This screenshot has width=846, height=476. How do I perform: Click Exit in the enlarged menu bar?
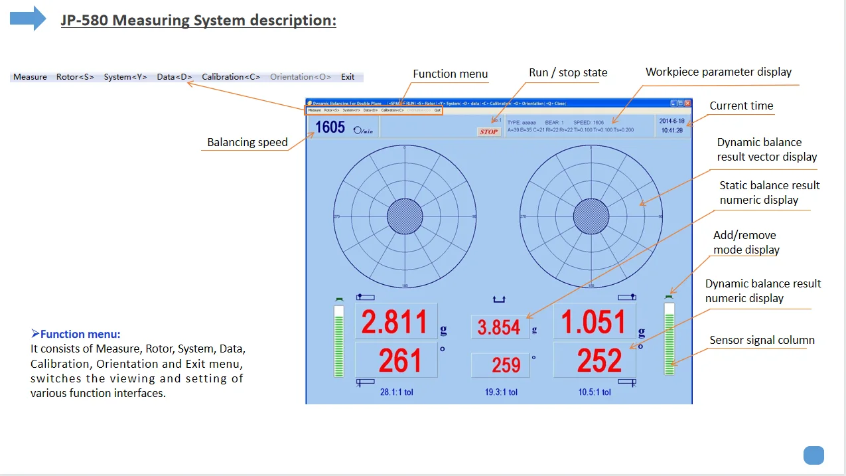(348, 77)
